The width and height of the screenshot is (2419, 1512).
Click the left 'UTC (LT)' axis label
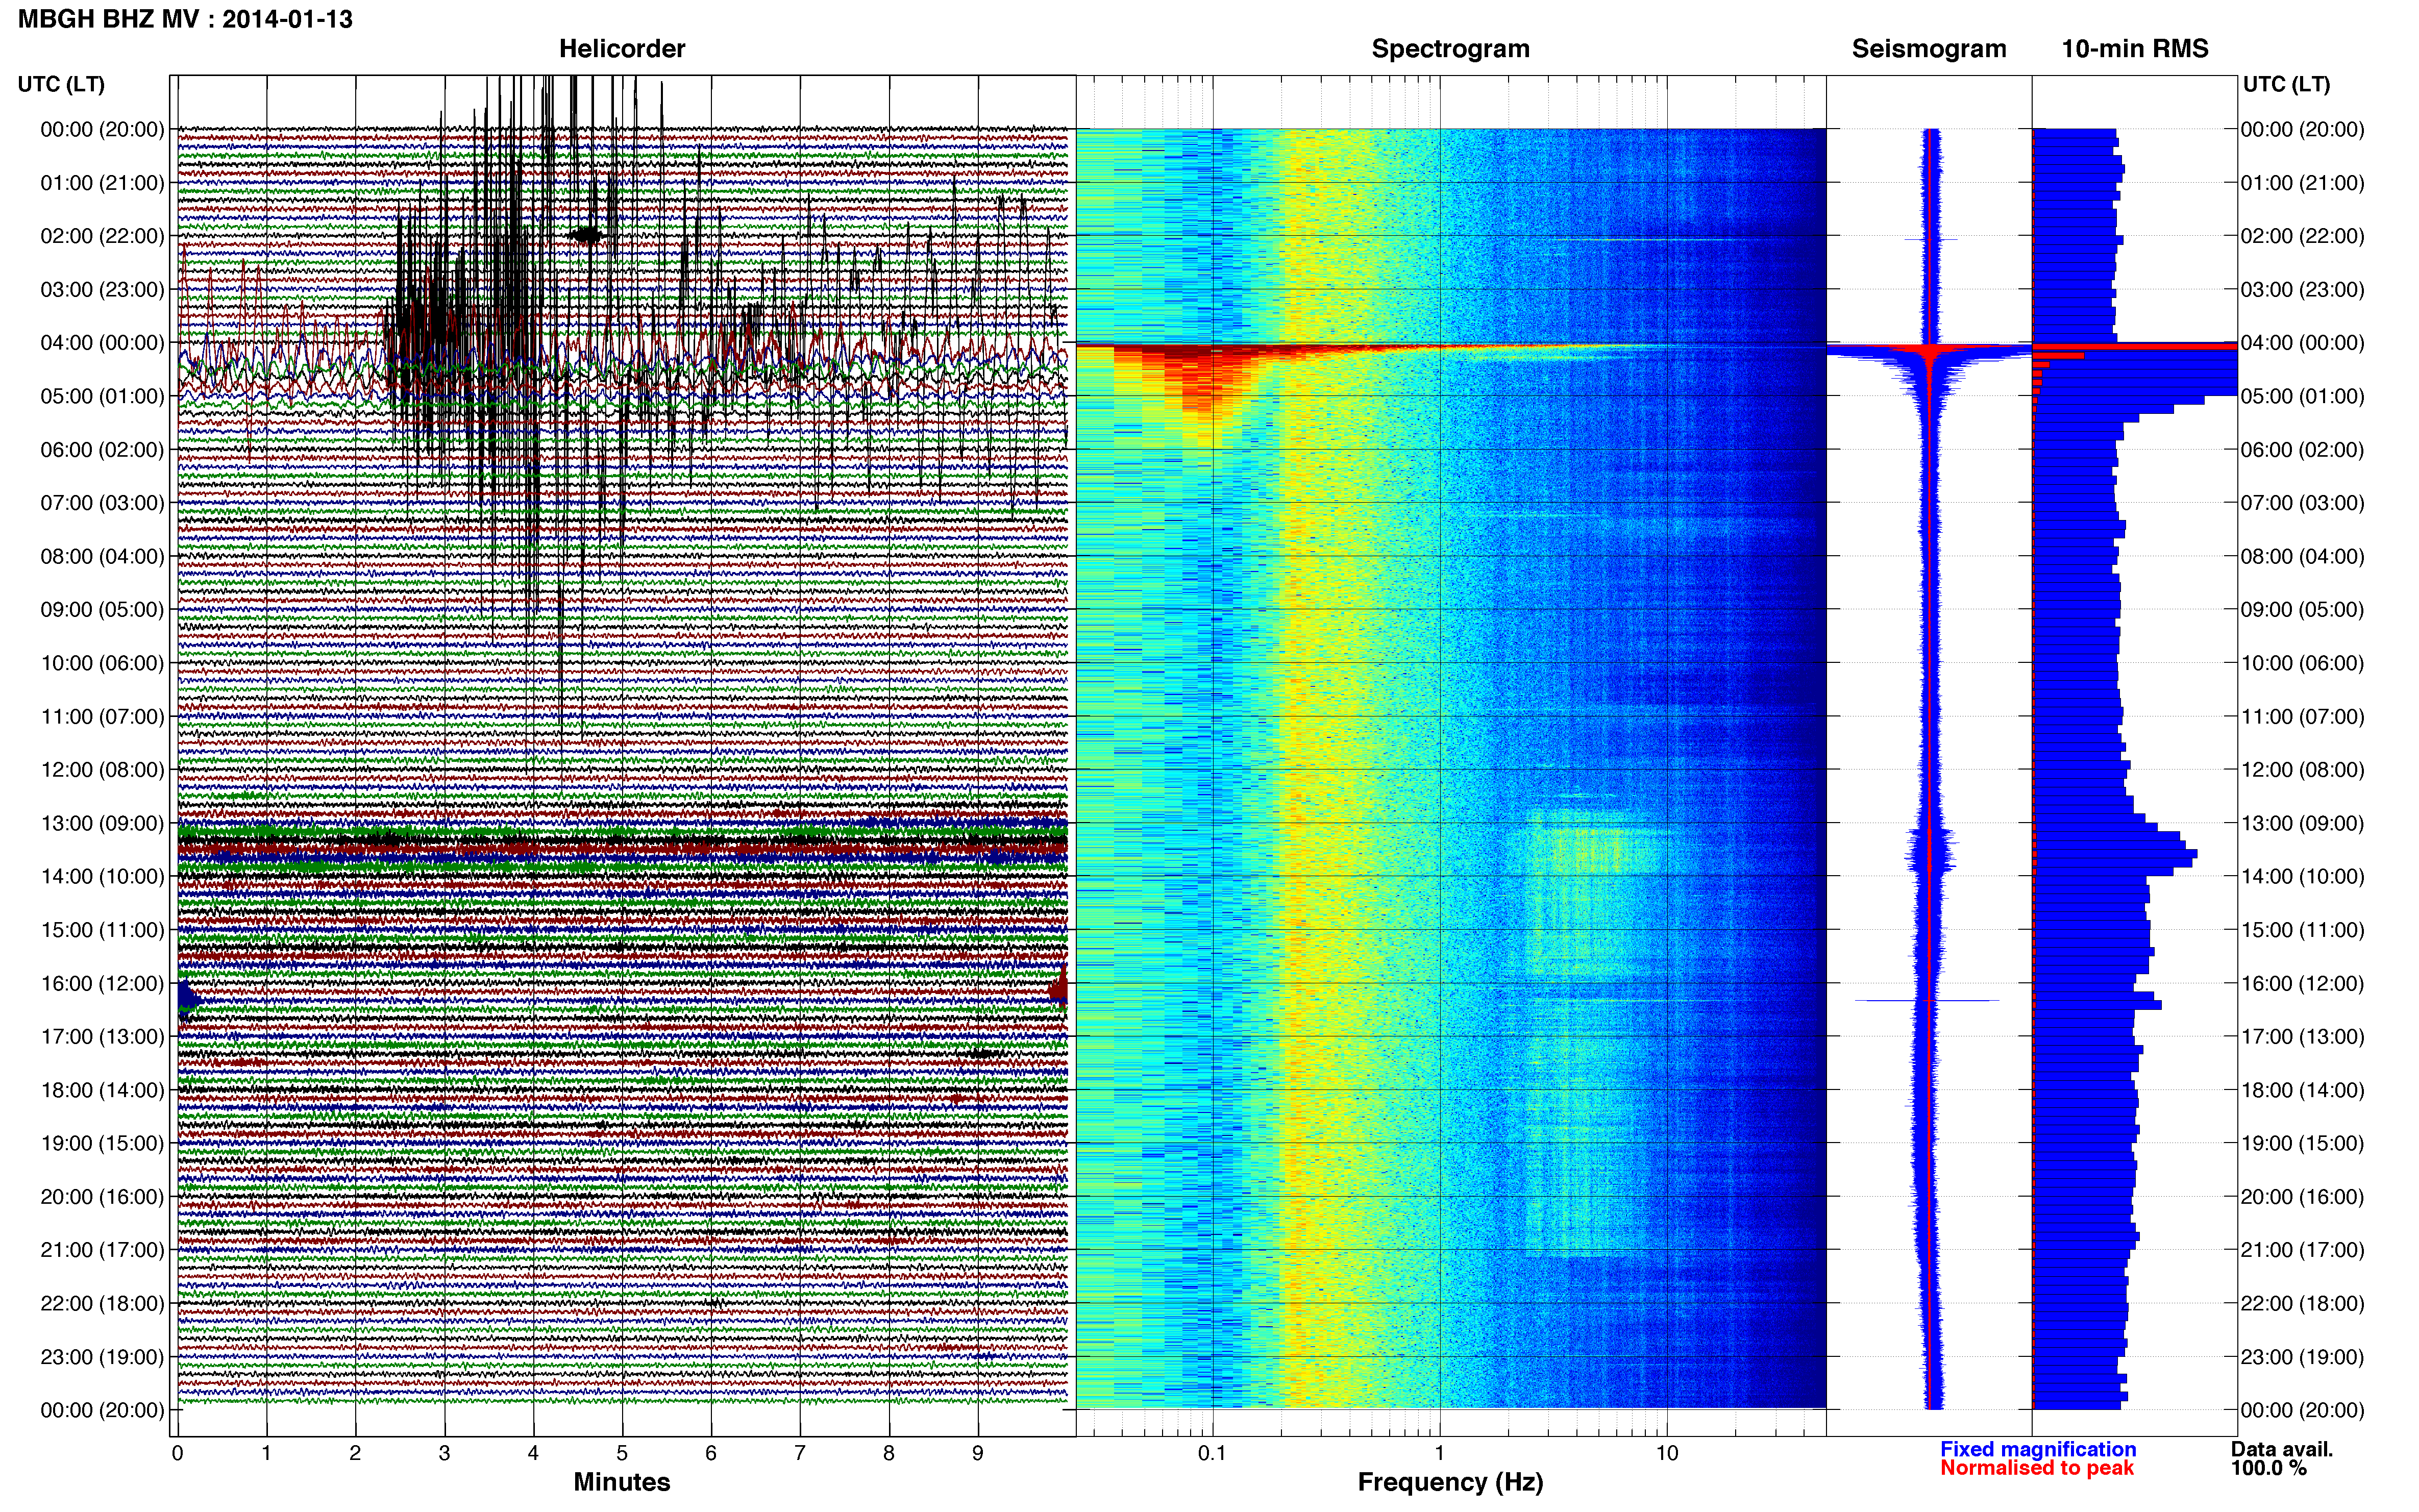coord(61,84)
